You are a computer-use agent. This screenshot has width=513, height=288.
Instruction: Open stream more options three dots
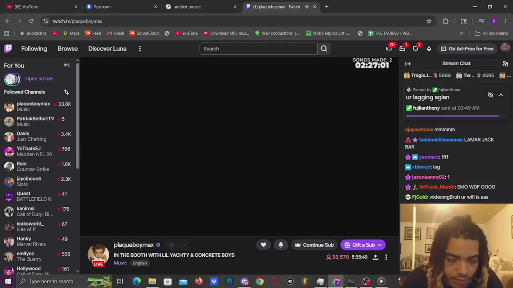[386, 257]
